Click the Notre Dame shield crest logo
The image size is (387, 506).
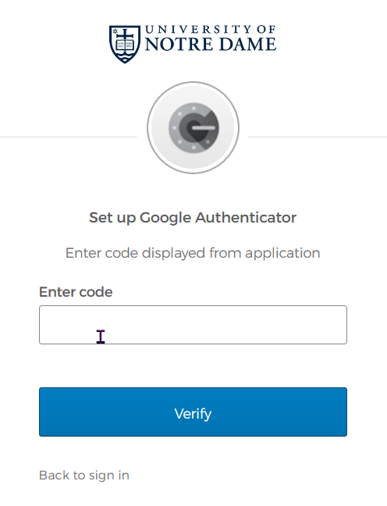(125, 45)
